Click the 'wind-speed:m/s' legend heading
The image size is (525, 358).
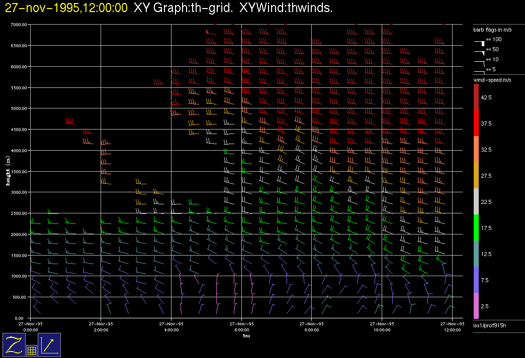point(492,80)
